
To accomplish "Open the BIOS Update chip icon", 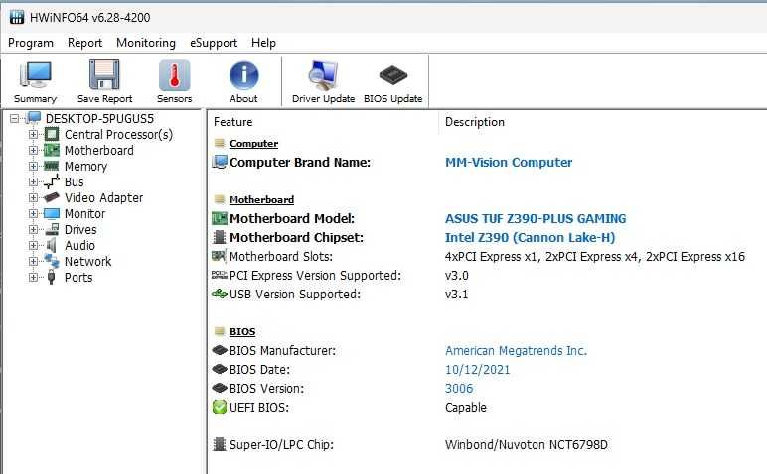I will coord(392,74).
